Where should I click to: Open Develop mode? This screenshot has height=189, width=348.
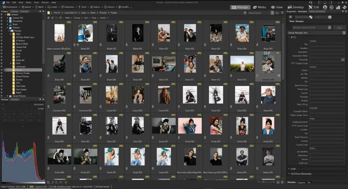[295, 7]
